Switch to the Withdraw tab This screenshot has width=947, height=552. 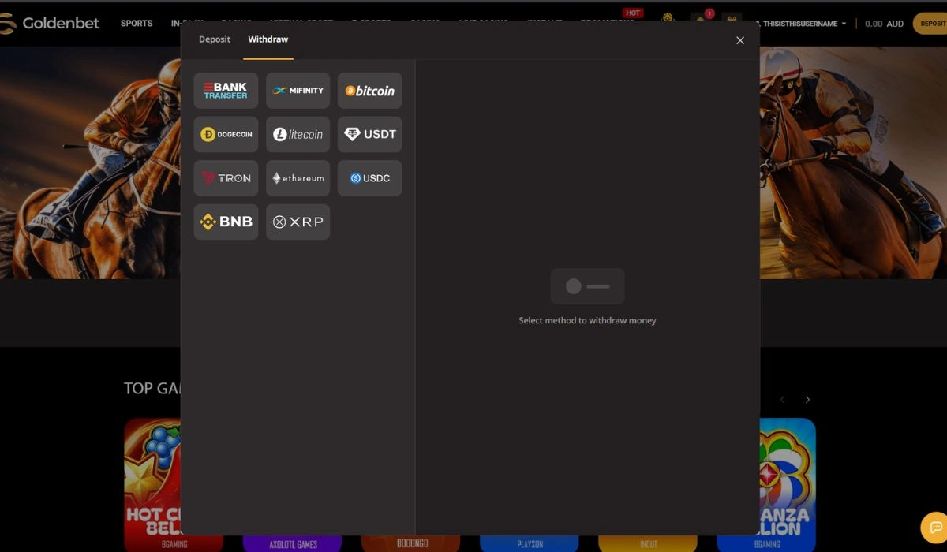pyautogui.click(x=268, y=39)
